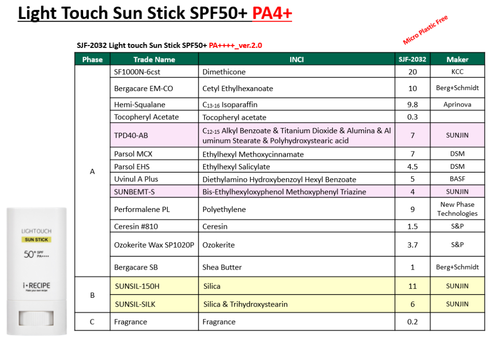
Task: Select the Phase column header
Action: [x=92, y=59]
